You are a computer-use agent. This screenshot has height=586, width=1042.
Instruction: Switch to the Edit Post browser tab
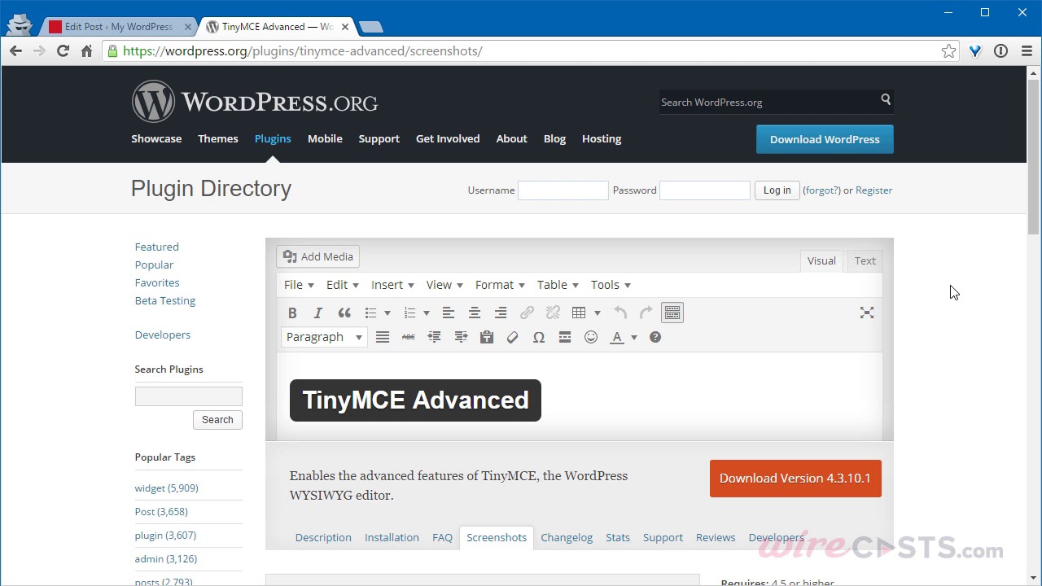(119, 26)
